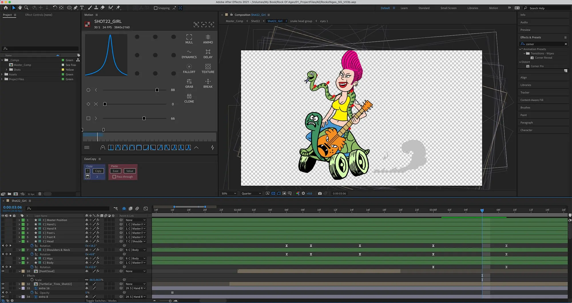The width and height of the screenshot is (572, 303).
Task: Hide the extra 8 layer
Action: [x=3, y=297]
